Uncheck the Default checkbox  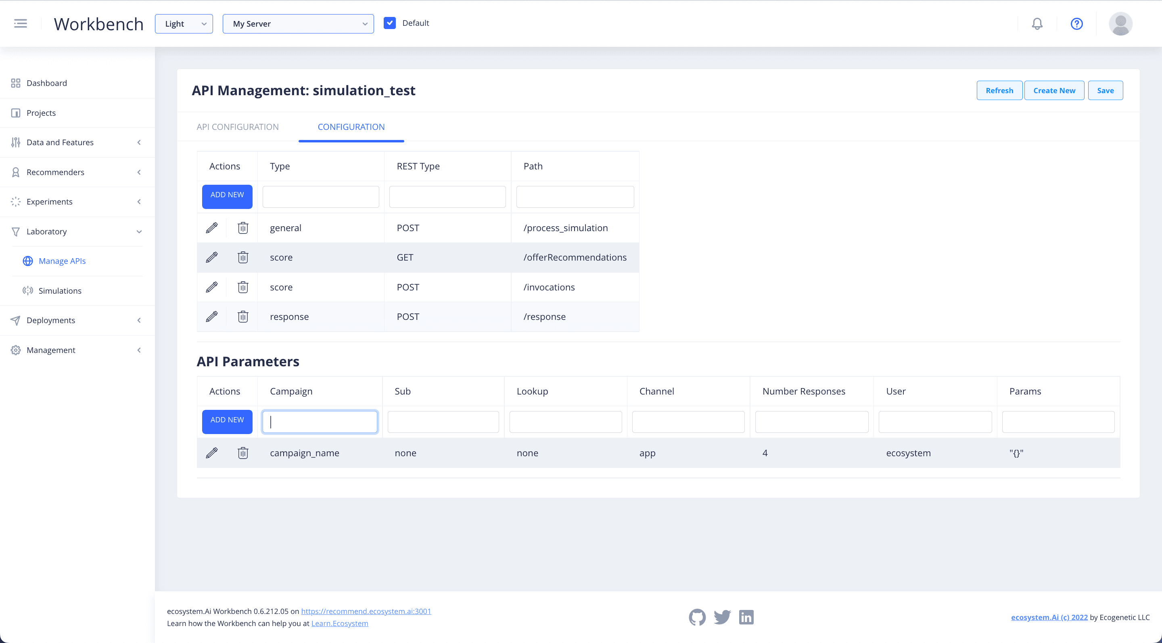[390, 23]
